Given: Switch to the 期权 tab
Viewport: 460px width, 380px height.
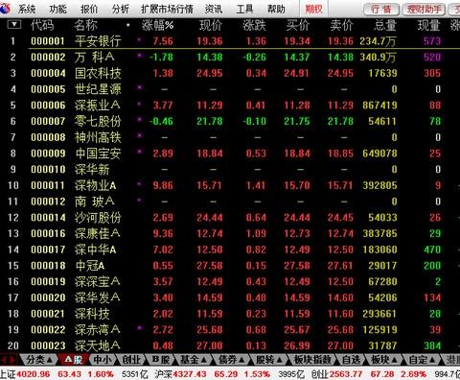Looking at the screenshot, I should (x=313, y=9).
